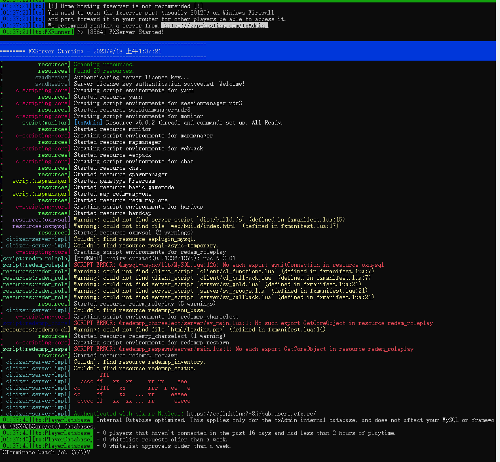Click 'Started resource redemrp_respawn' line
The image size is (500, 462).
(125, 355)
